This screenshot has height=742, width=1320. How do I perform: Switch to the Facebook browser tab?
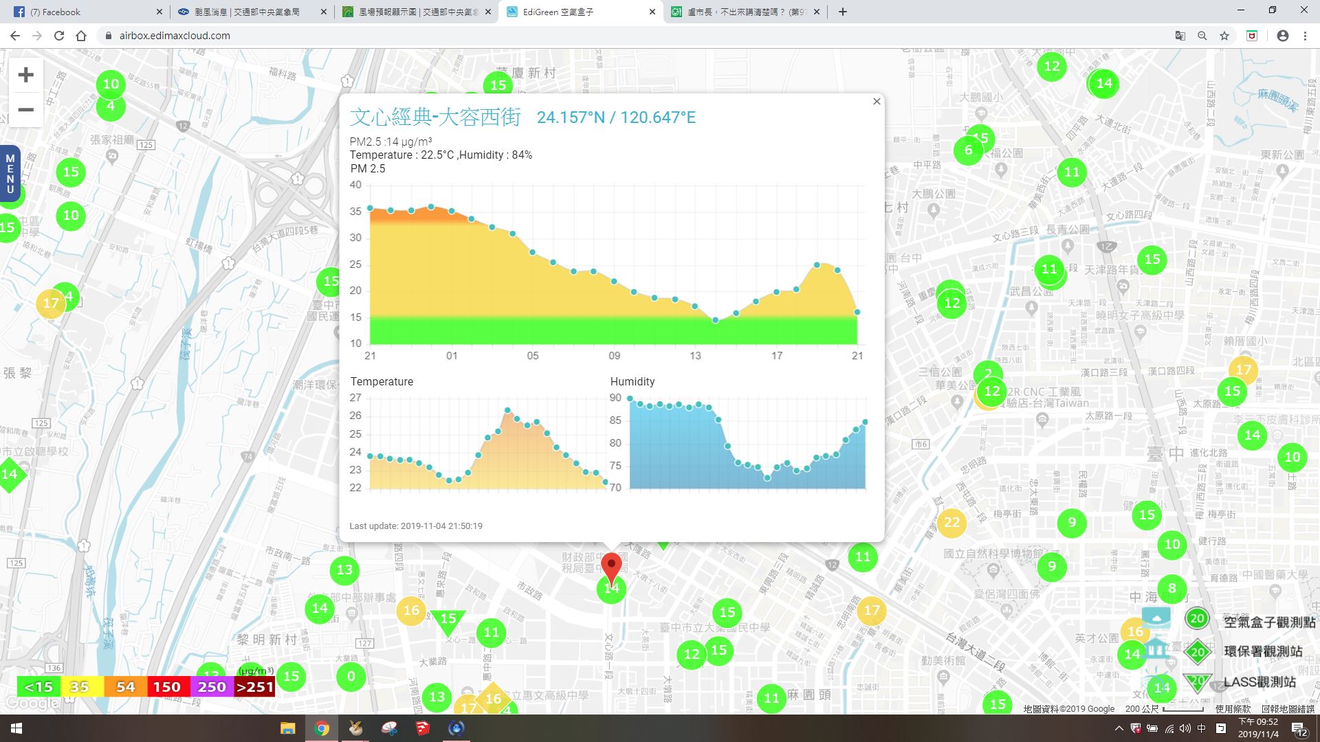[x=85, y=12]
